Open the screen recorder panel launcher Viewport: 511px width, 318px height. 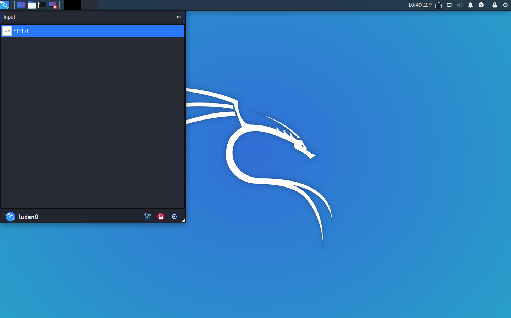(x=53, y=5)
